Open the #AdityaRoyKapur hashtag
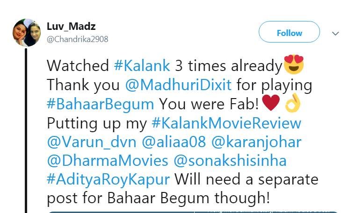 point(110,180)
